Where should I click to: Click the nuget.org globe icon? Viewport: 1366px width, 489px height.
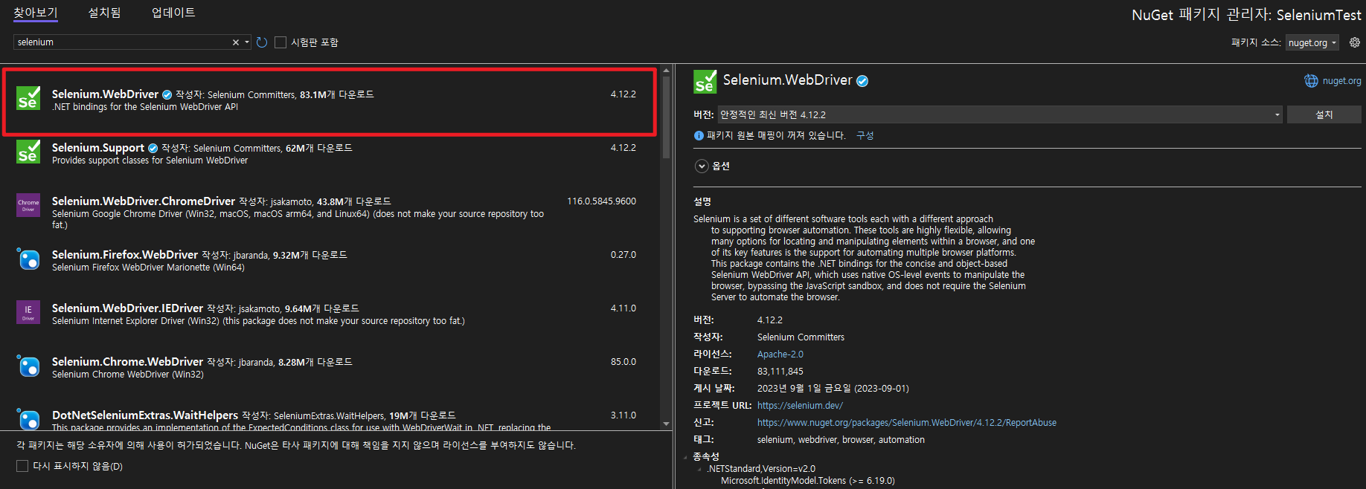tap(1311, 81)
